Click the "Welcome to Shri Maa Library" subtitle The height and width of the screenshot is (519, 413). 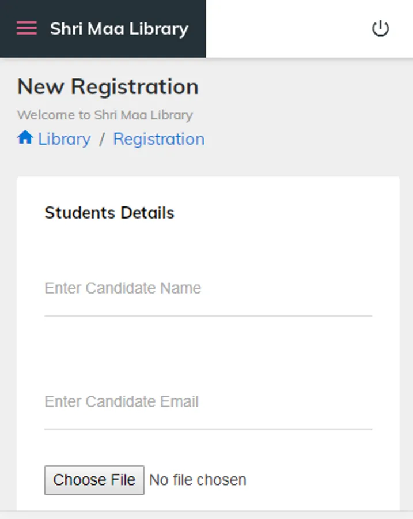tap(105, 115)
